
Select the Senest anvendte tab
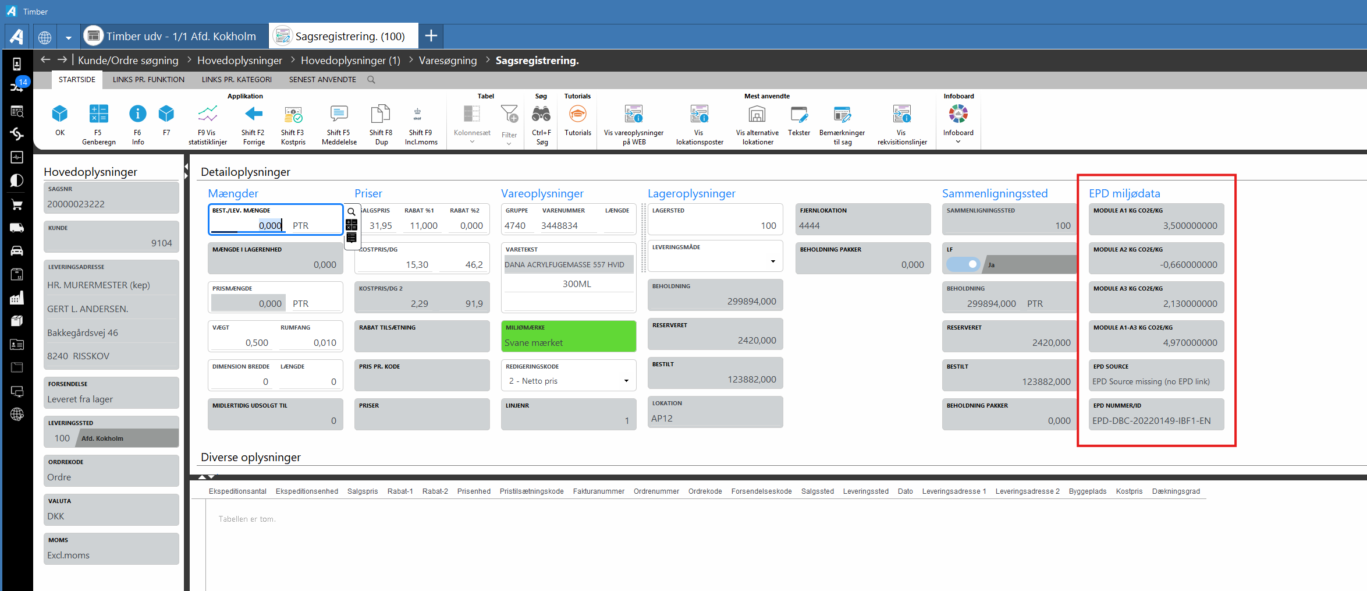[x=322, y=80]
